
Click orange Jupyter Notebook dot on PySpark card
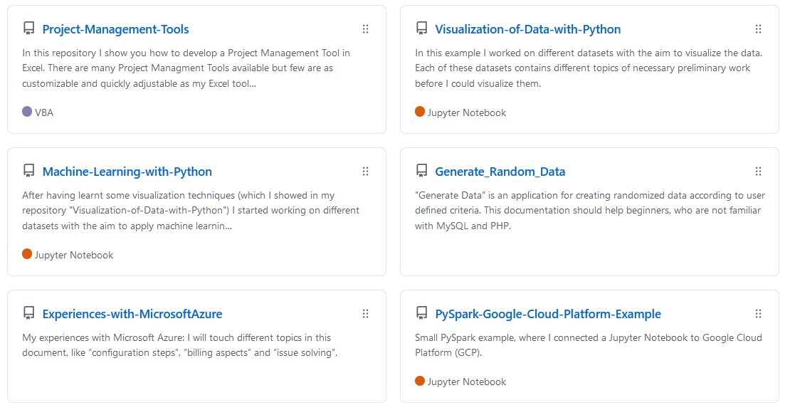pyautogui.click(x=420, y=381)
